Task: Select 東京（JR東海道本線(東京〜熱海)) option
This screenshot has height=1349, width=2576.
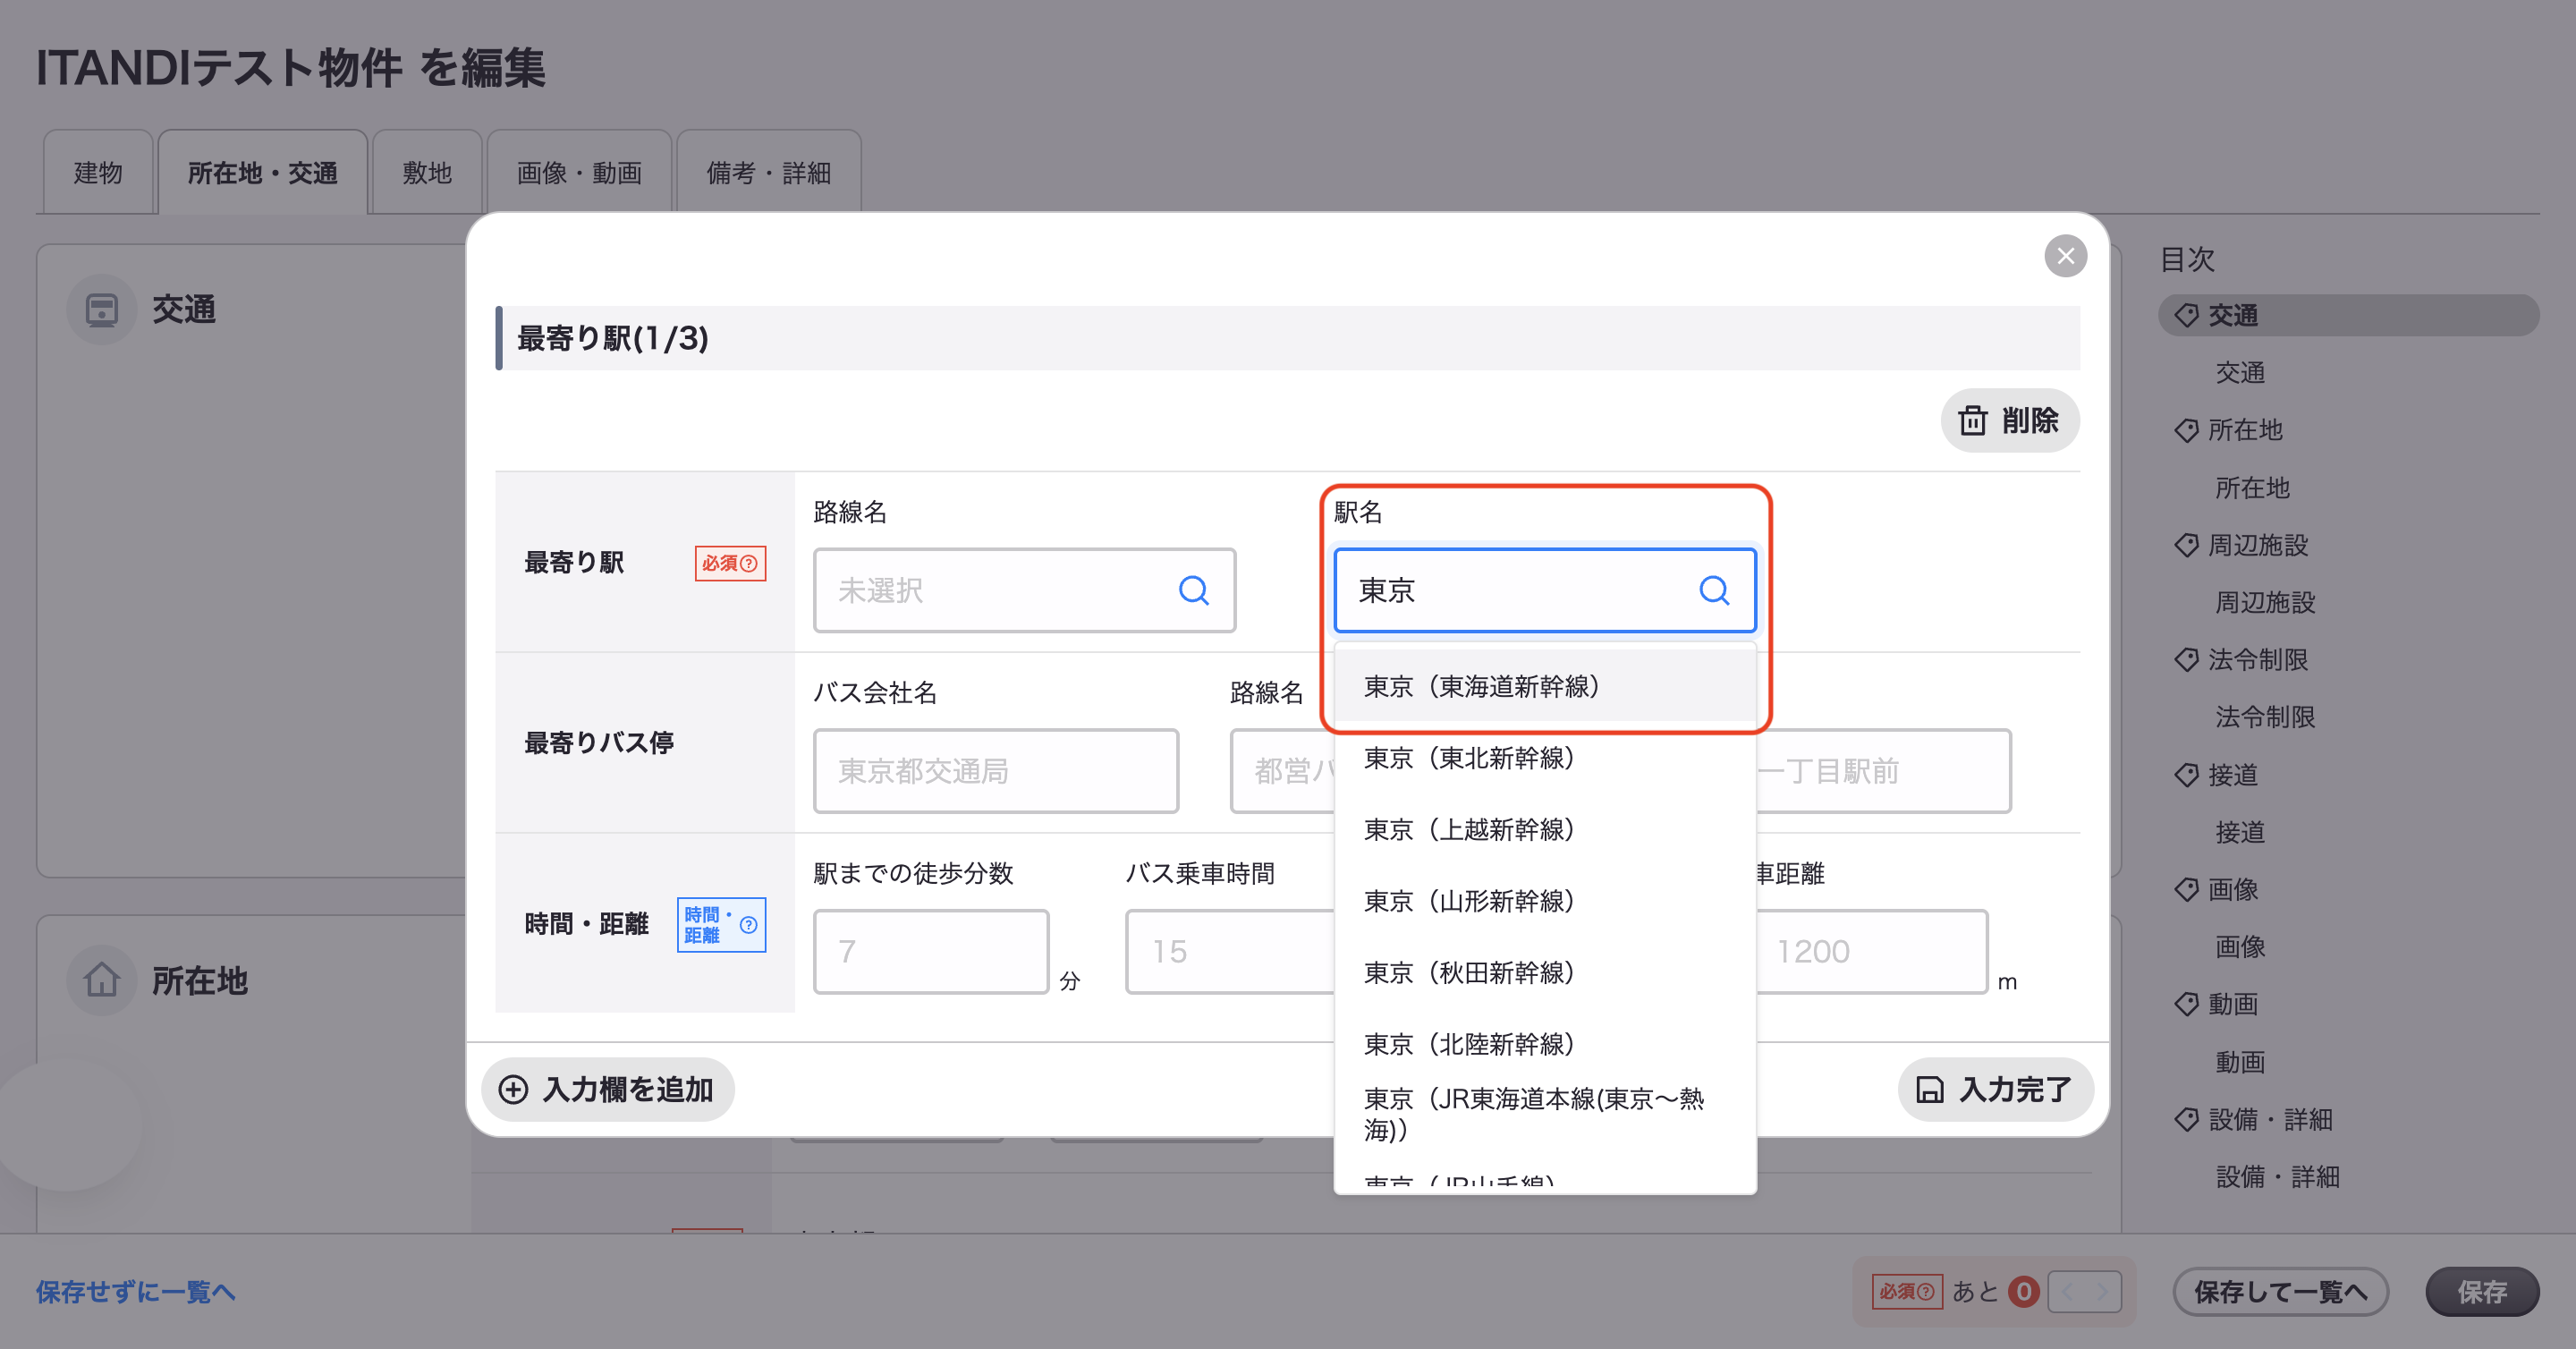Action: tap(1545, 1115)
